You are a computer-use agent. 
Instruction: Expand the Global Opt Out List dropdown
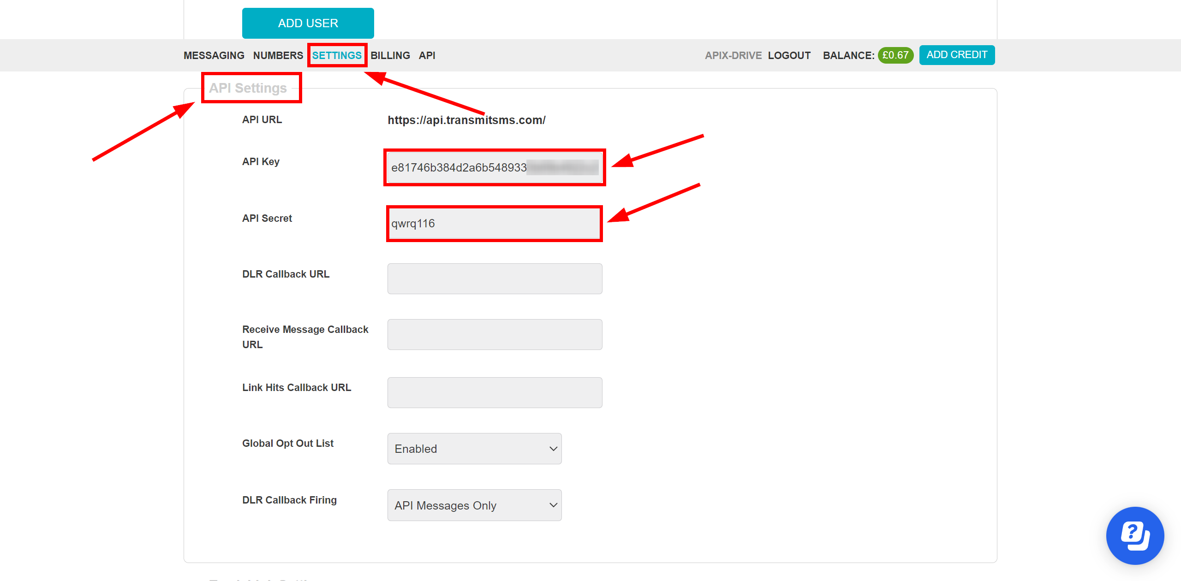474,449
